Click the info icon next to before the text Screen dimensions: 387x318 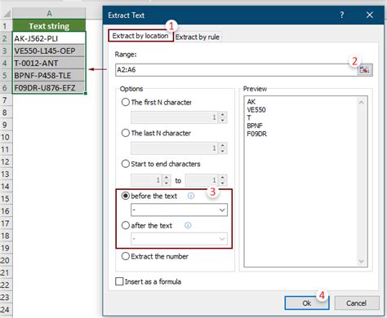(191, 196)
